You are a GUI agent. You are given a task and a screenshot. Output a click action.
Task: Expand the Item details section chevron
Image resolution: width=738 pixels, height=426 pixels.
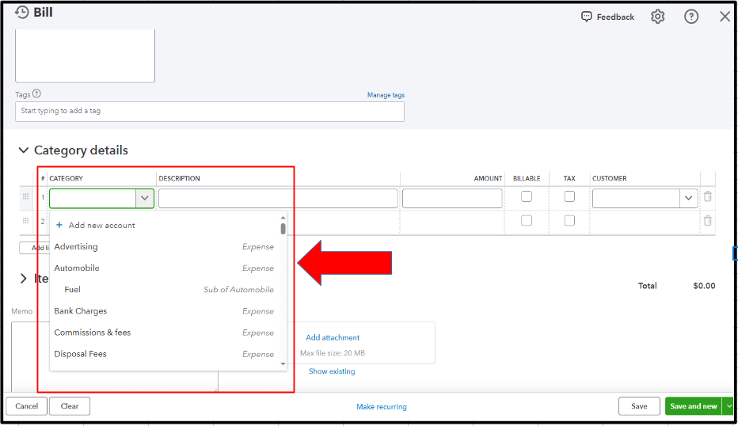point(23,279)
